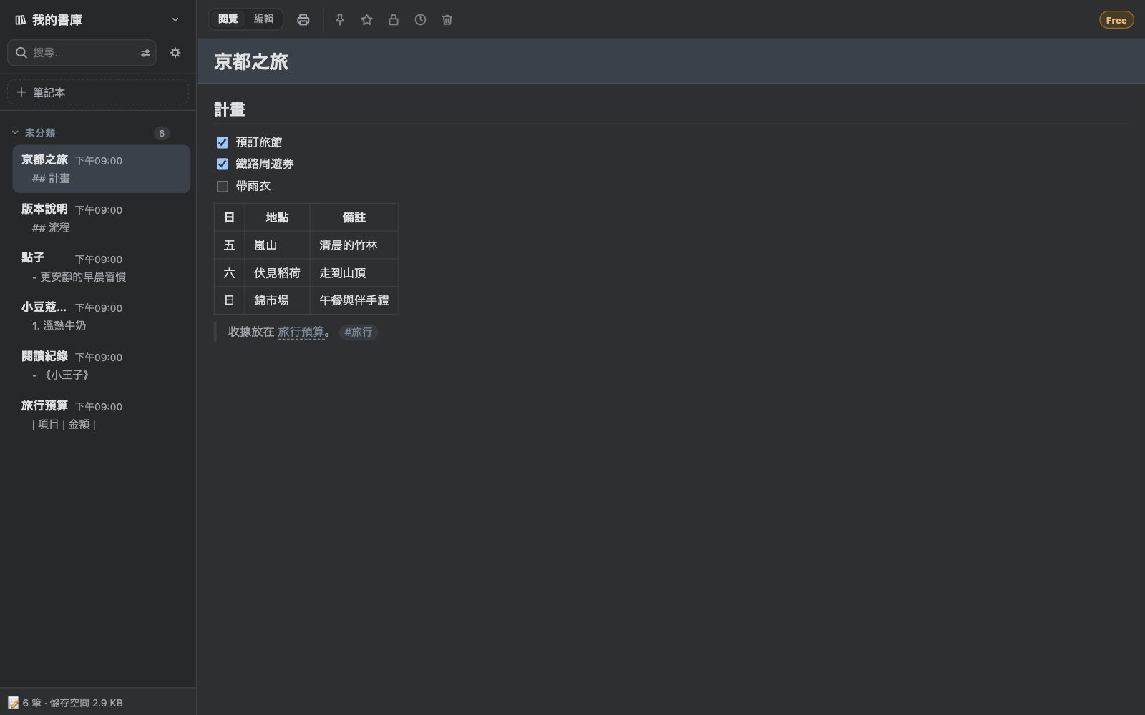Open the 旅行預算 note in sidebar
The height and width of the screenshot is (715, 1145).
pyautogui.click(x=102, y=415)
